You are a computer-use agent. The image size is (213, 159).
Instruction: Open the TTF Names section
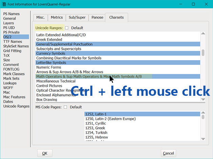click(x=13, y=42)
